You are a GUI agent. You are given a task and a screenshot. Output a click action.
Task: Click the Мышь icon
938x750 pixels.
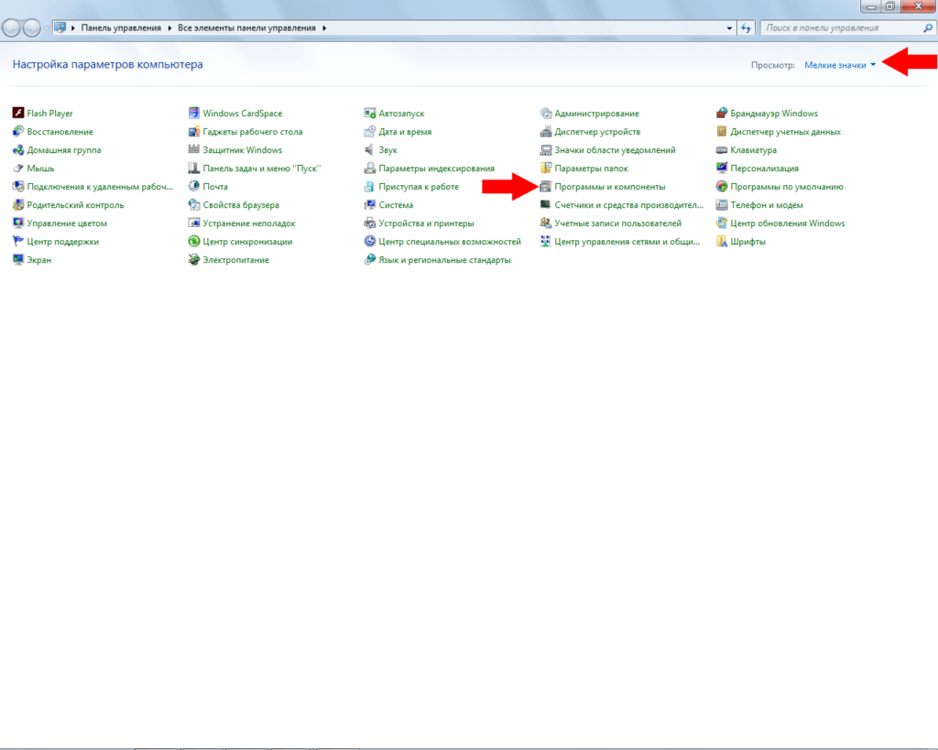(18, 168)
